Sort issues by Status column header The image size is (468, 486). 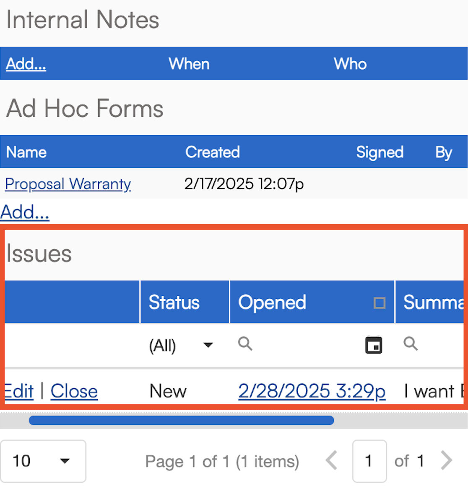[x=174, y=302]
